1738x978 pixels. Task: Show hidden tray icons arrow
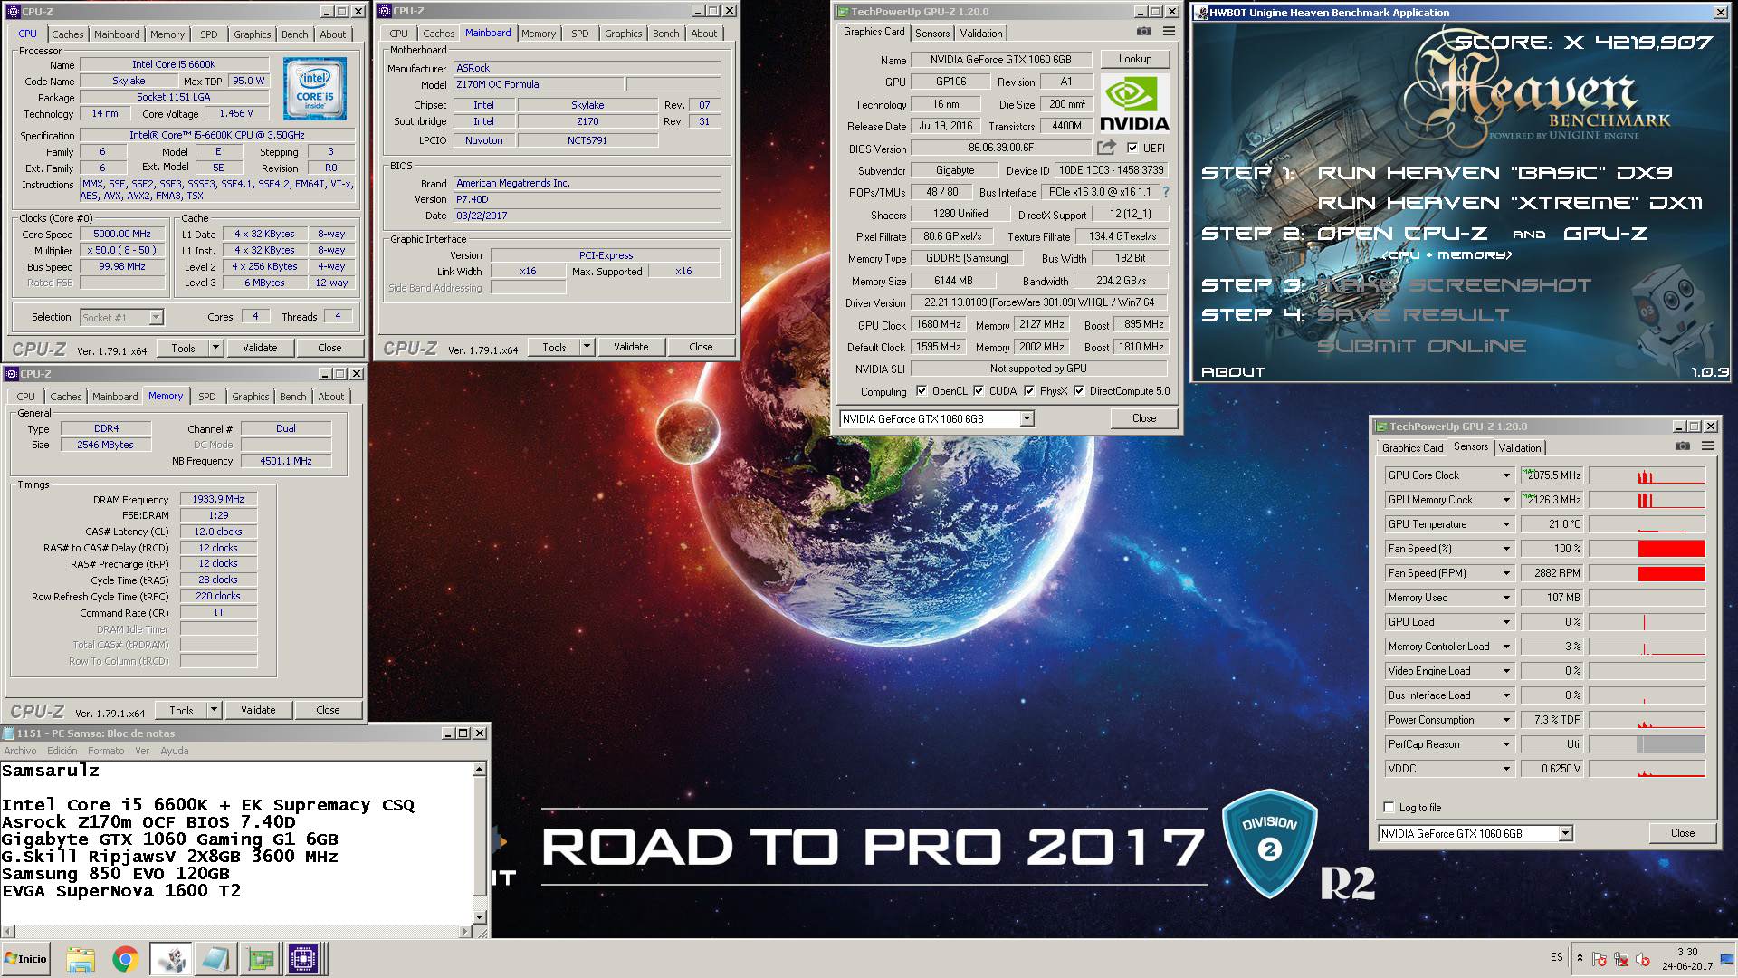click(1580, 957)
